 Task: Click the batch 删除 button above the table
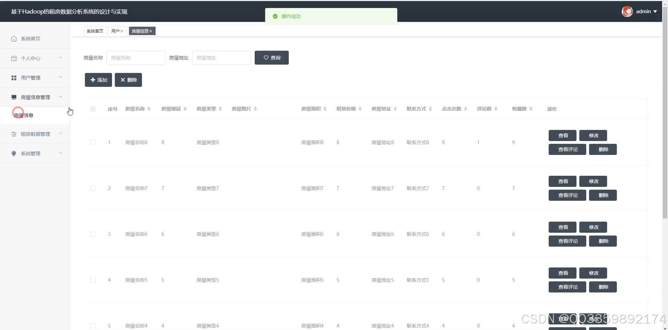click(128, 80)
